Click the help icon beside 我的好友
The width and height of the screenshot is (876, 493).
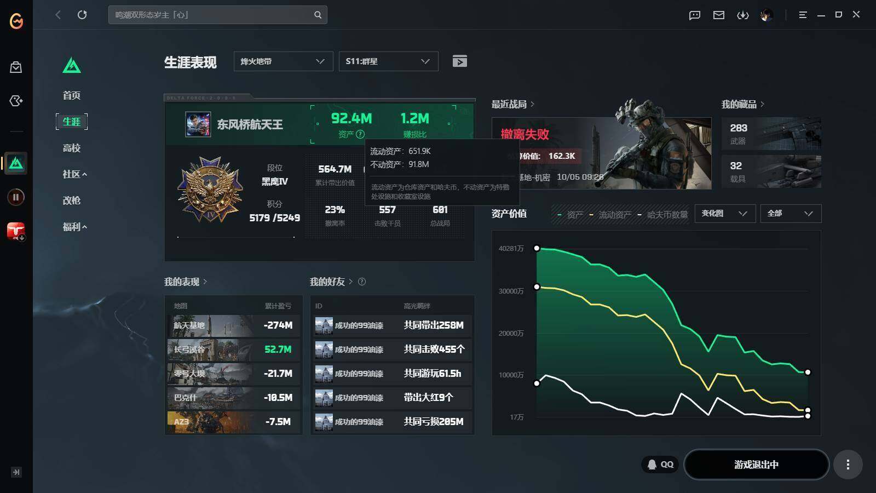tap(362, 282)
